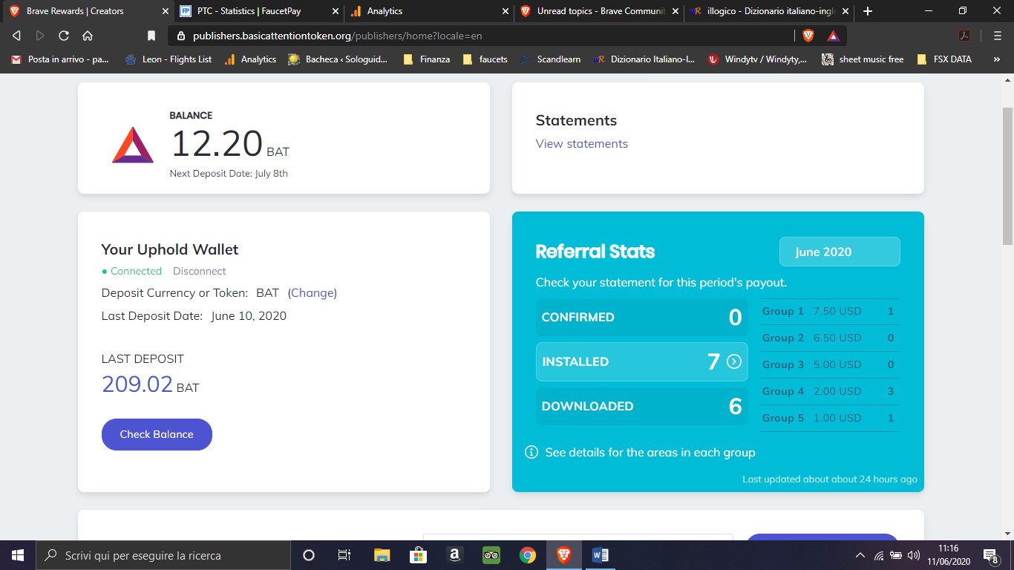
Task: Switch to Microsoft Word on the taskbar
Action: (x=600, y=555)
